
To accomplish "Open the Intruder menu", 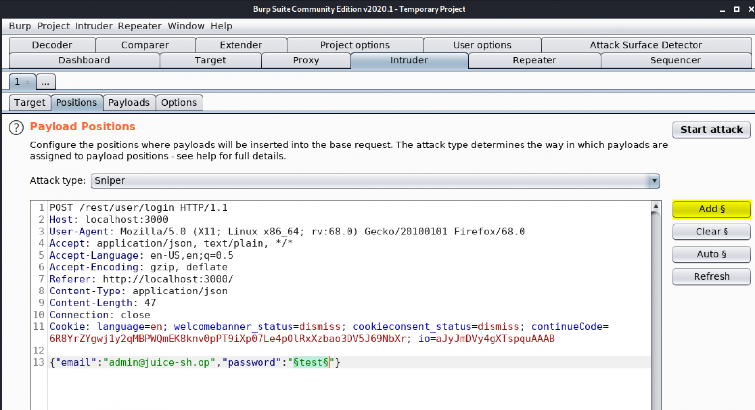I will pos(93,26).
